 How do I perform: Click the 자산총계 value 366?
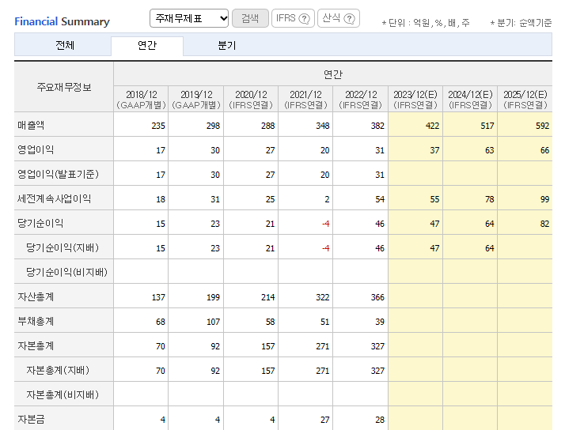click(377, 297)
